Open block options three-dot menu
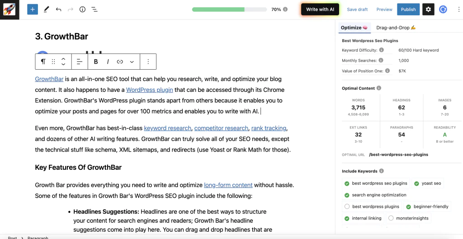 pos(148,62)
